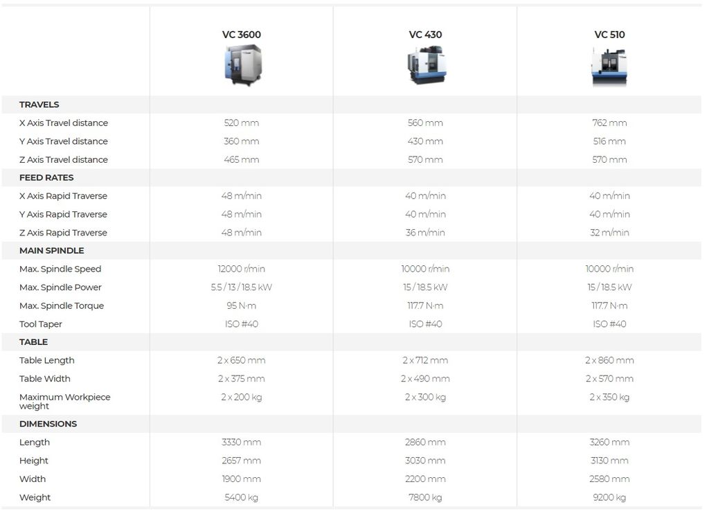Viewport: 709px width, 516px height.
Task: Click the Tool Taper row label
Action: click(41, 324)
